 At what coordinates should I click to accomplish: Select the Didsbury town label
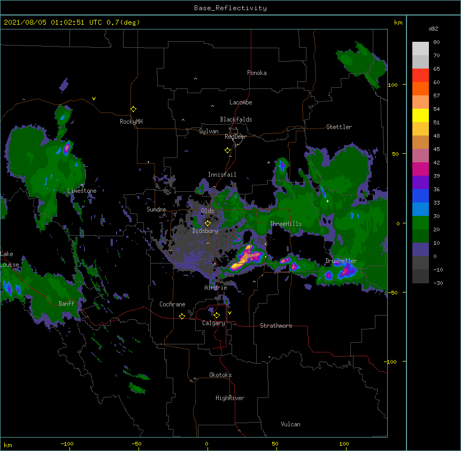(x=205, y=231)
